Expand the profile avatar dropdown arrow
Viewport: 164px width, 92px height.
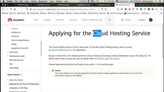[154, 20]
